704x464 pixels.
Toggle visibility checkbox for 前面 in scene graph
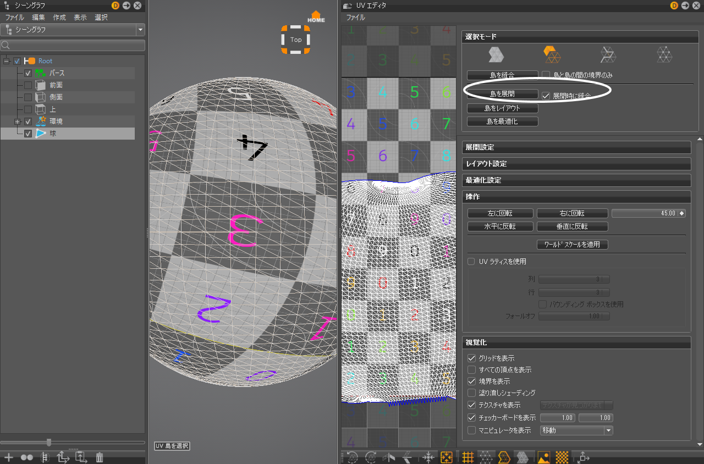pyautogui.click(x=28, y=85)
